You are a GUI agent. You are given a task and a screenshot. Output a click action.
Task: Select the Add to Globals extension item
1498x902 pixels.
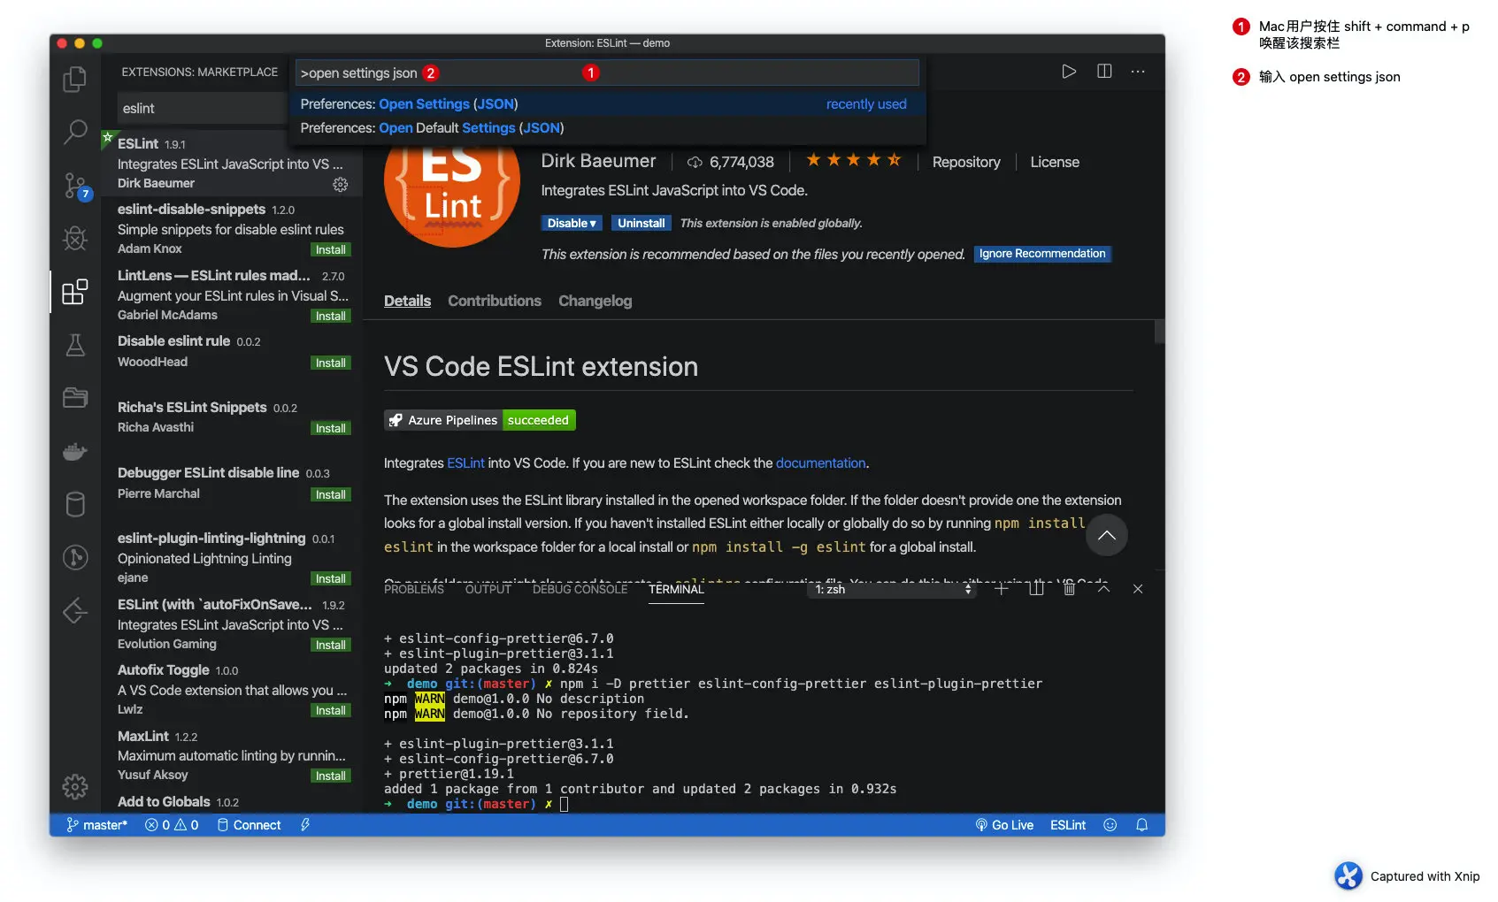(232, 802)
